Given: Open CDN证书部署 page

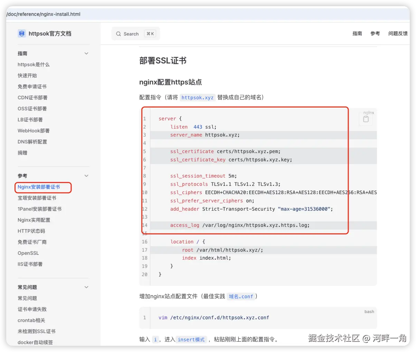Looking at the screenshot, I should point(32,98).
